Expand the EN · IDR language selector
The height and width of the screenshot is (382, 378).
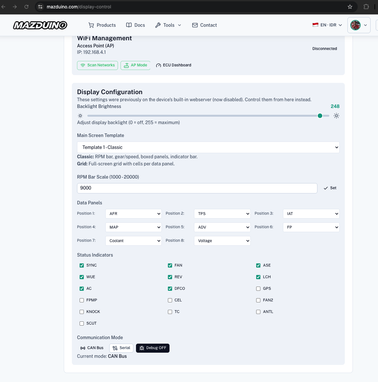[x=327, y=25]
